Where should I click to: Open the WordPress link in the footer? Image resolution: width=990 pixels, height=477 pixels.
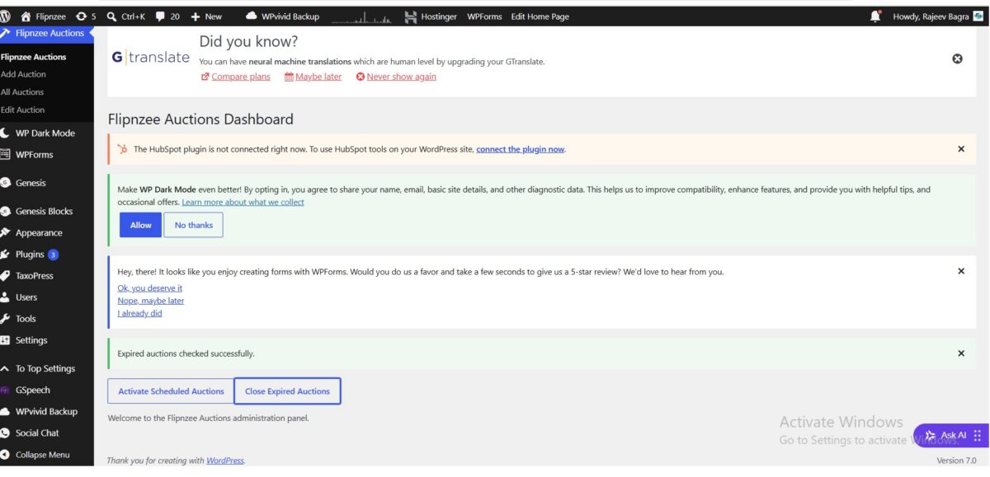pyautogui.click(x=225, y=461)
